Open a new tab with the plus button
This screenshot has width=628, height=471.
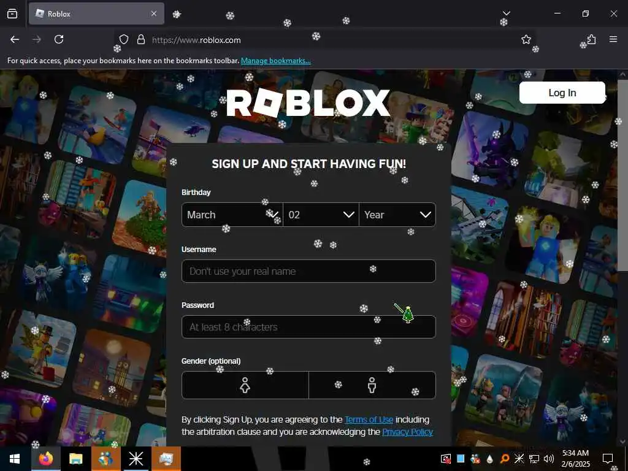(x=177, y=14)
